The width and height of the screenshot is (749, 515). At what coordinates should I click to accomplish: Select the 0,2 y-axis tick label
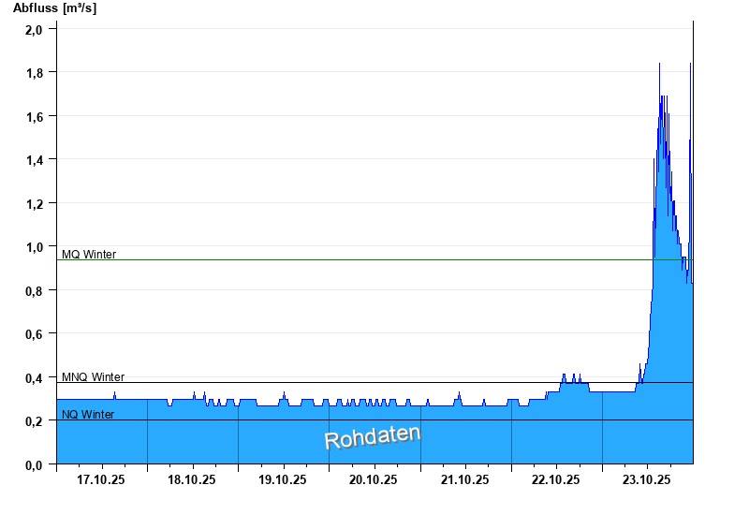click(x=34, y=421)
